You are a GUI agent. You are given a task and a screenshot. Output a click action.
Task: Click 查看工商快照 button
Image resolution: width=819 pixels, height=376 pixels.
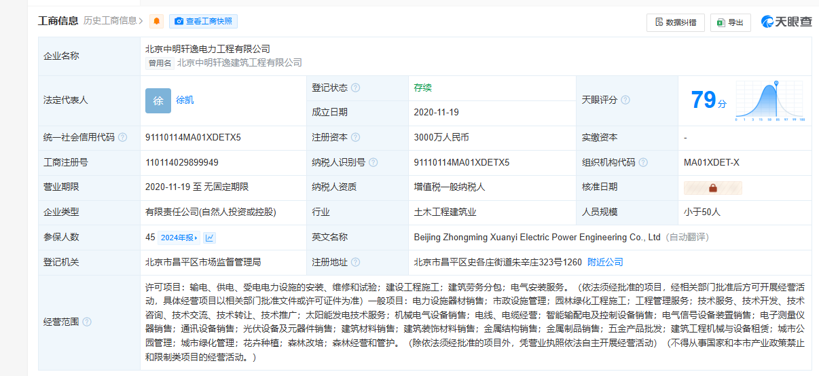point(203,21)
